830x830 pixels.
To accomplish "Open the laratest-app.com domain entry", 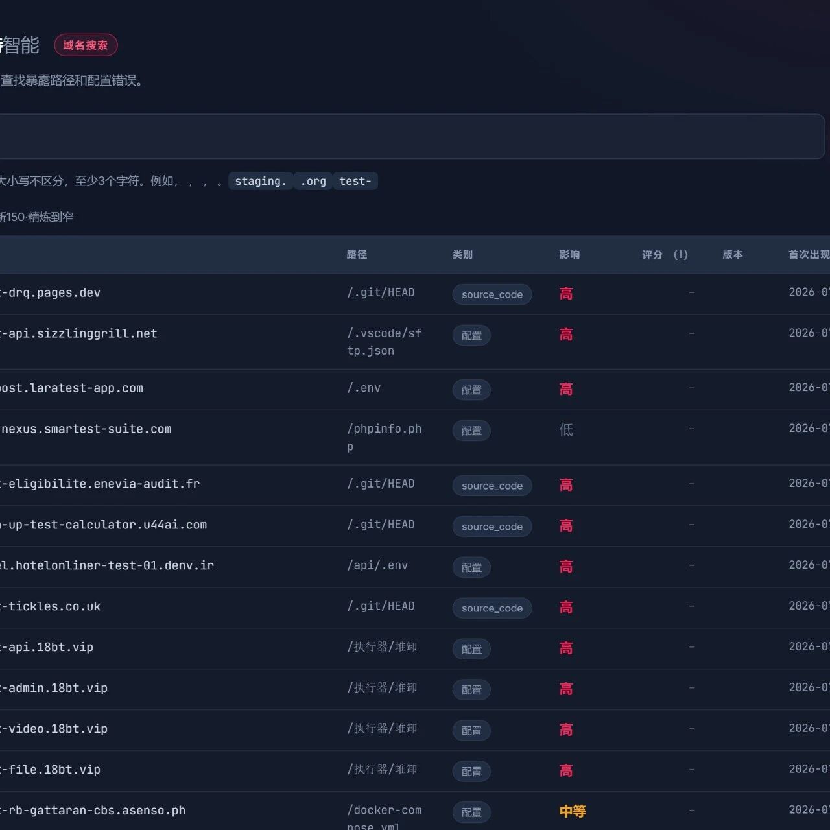I will point(71,388).
